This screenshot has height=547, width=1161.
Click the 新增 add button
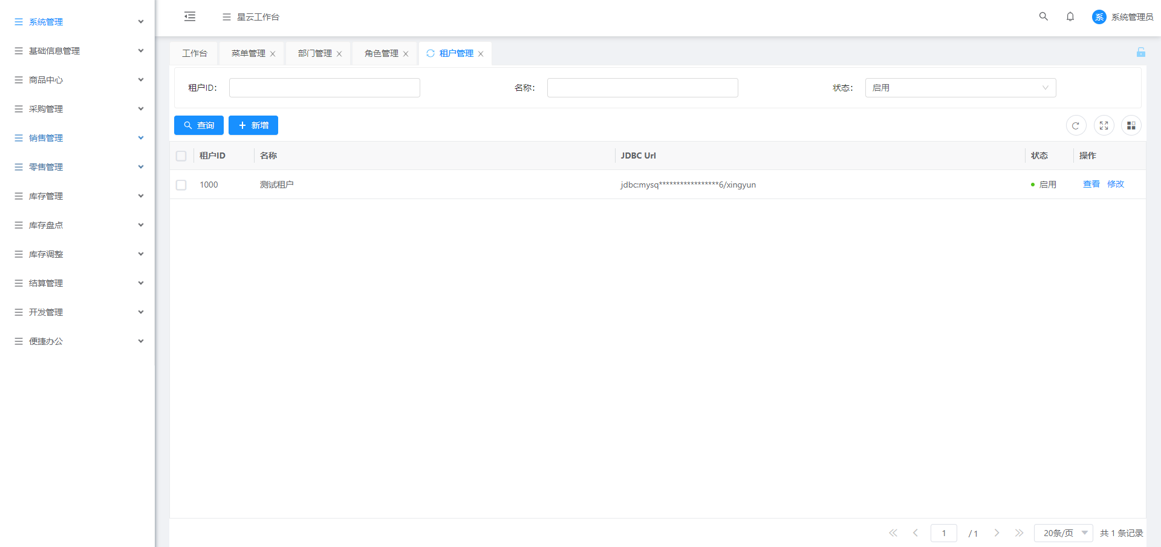coord(253,125)
